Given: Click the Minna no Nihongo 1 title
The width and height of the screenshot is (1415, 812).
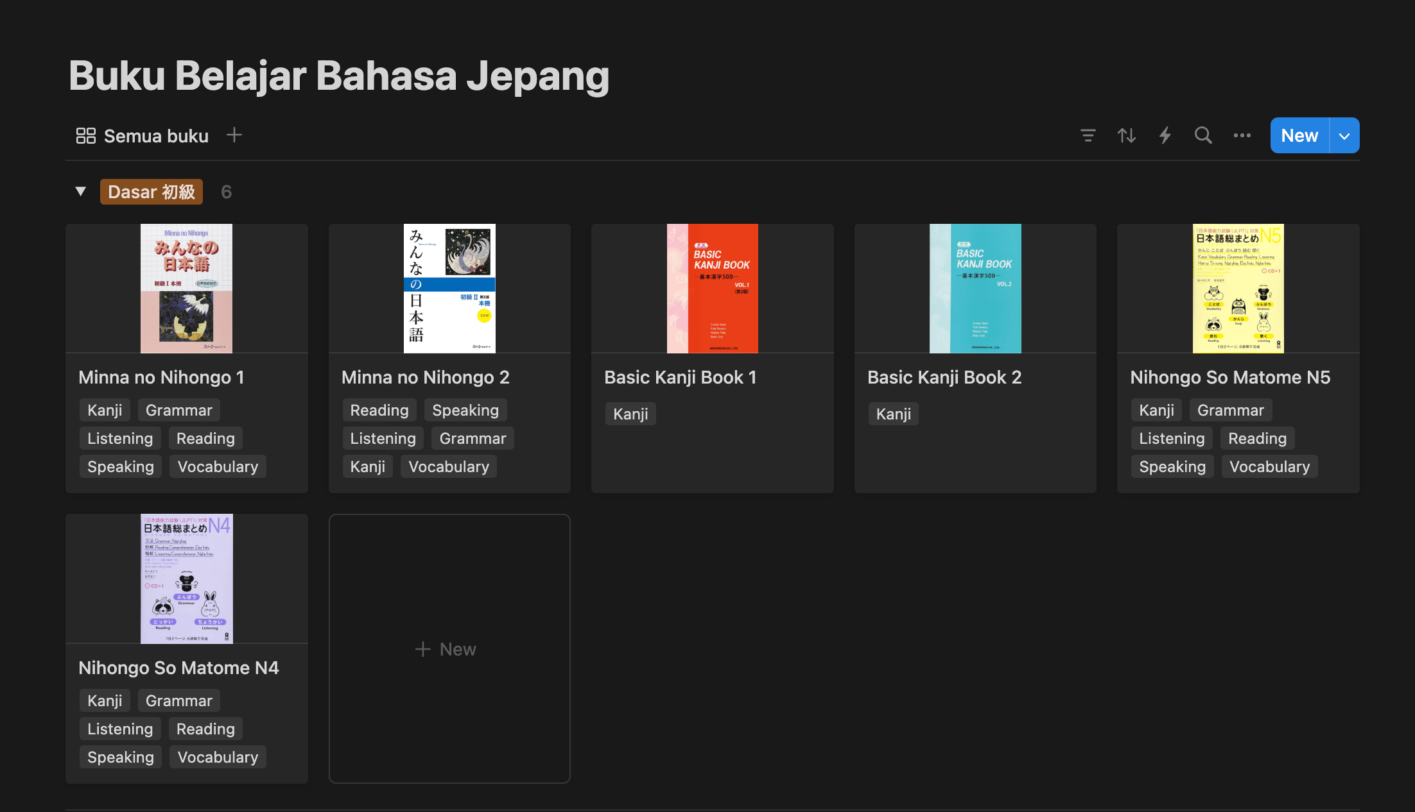Looking at the screenshot, I should [161, 377].
